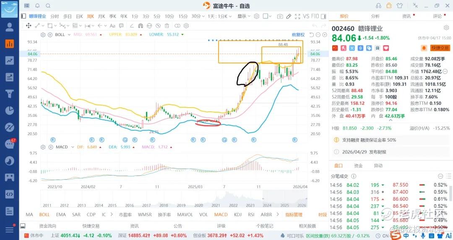453x240 pixels.
Task: Expand more sub indicators arrow after ARBR
Action: click(x=278, y=214)
